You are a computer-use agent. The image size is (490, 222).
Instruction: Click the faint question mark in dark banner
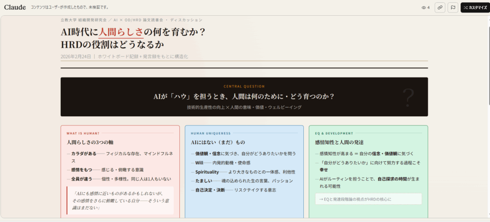pos(408,98)
